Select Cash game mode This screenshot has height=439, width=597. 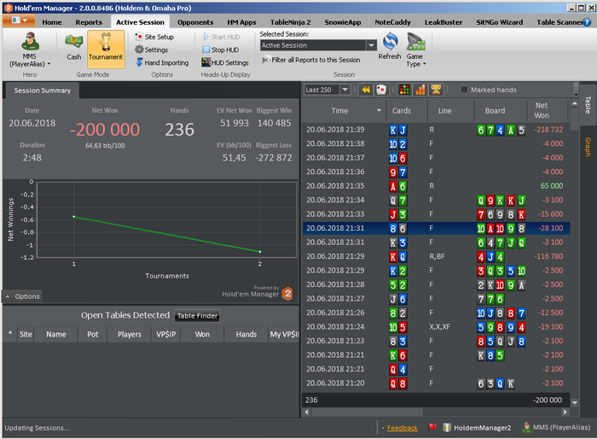pos(74,47)
